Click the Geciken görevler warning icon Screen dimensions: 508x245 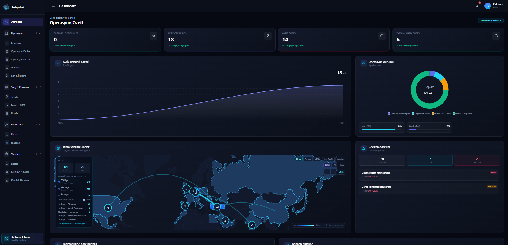tap(364, 148)
